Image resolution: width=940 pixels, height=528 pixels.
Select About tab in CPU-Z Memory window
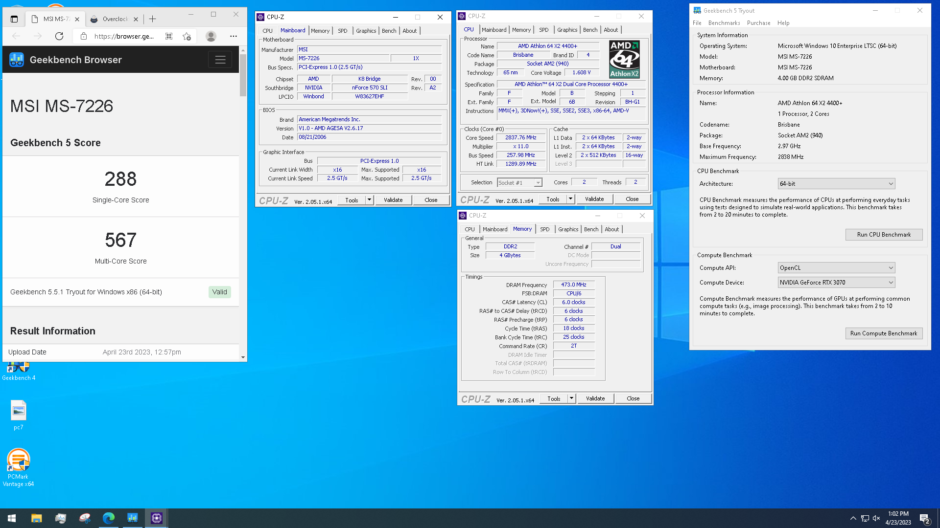tap(612, 229)
